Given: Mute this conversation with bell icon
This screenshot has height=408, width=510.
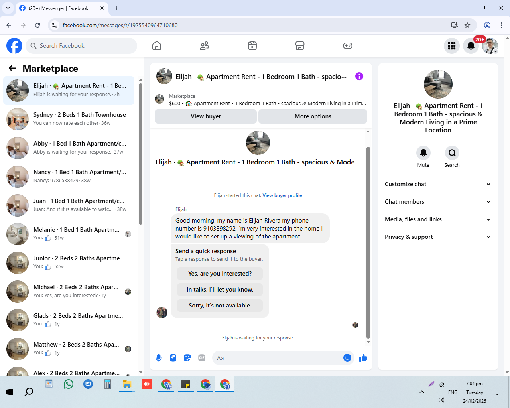Looking at the screenshot, I should point(423,153).
